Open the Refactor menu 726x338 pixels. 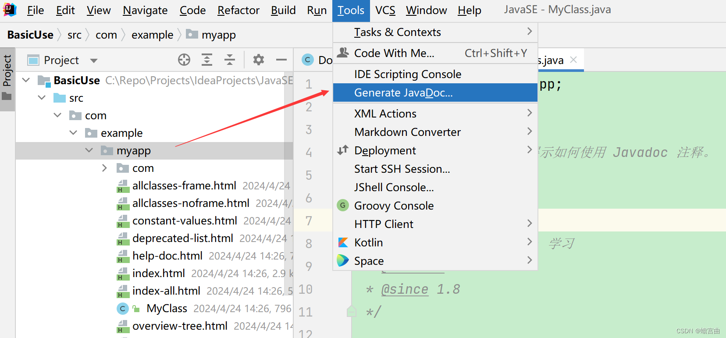[x=238, y=10]
